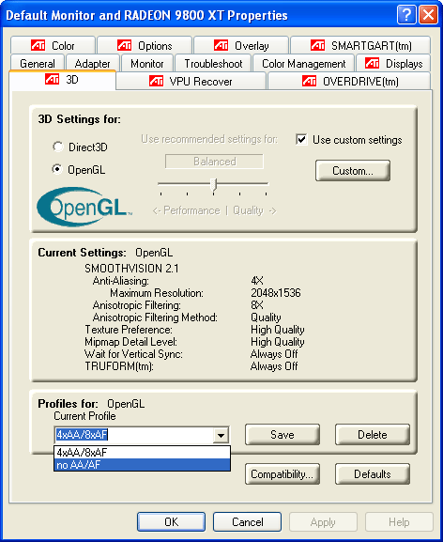Click the Performance/Quality slider thumb
The width and height of the screenshot is (443, 542).
(214, 185)
